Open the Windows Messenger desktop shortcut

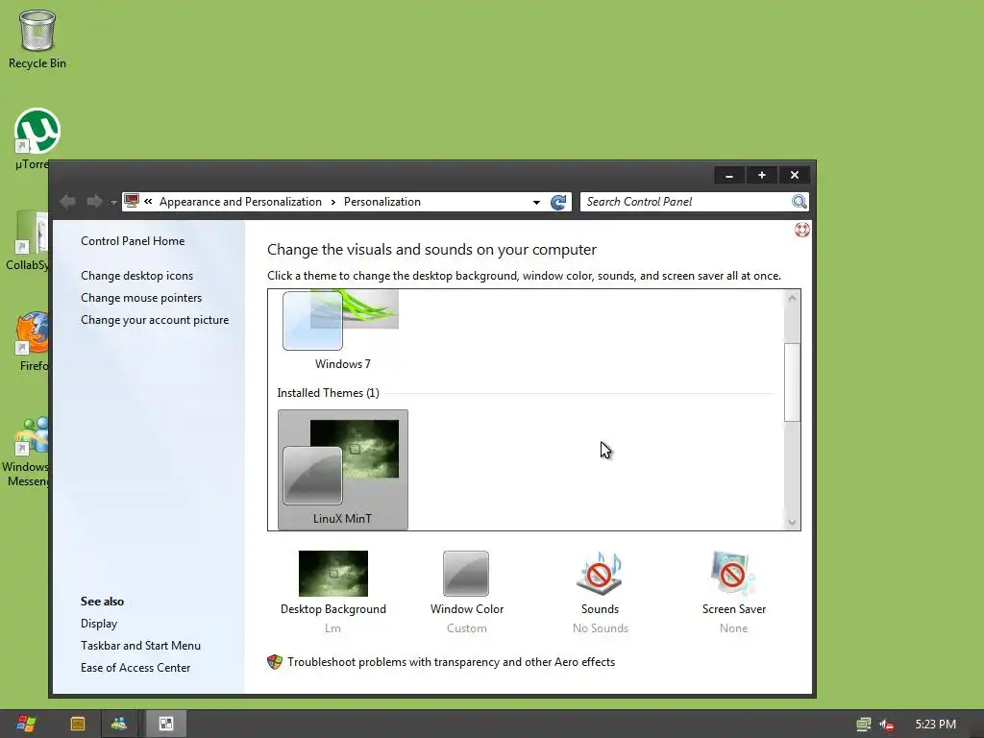(26, 451)
